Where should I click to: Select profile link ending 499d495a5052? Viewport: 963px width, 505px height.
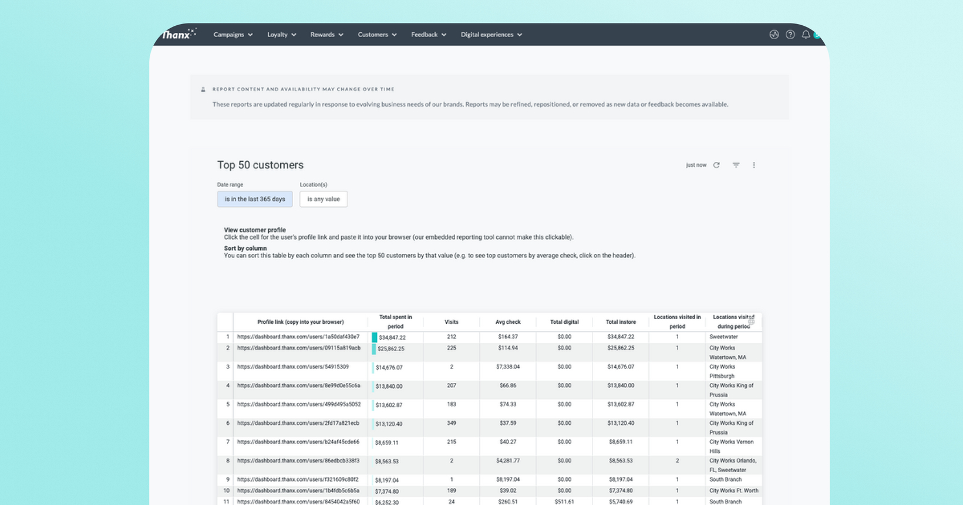coord(299,405)
